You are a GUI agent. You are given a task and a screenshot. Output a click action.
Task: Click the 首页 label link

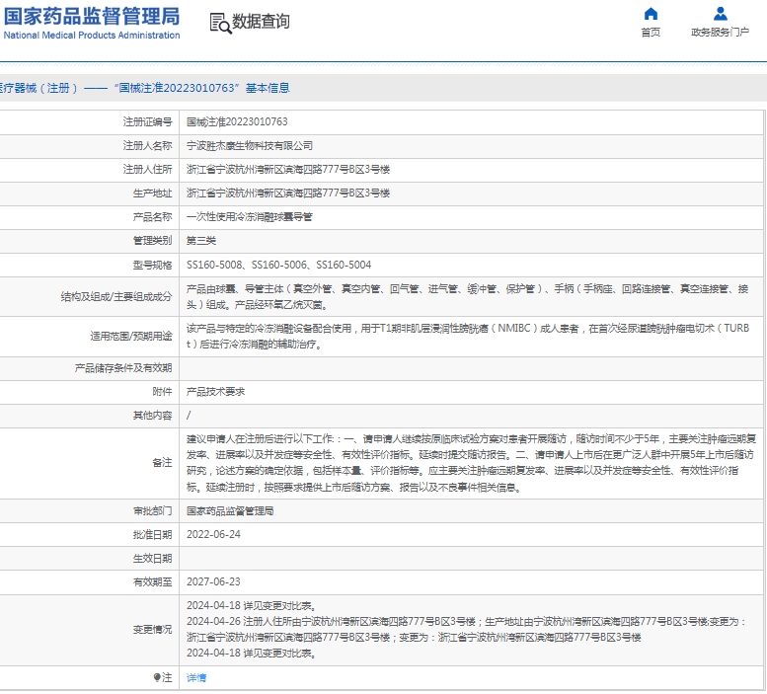click(x=651, y=33)
